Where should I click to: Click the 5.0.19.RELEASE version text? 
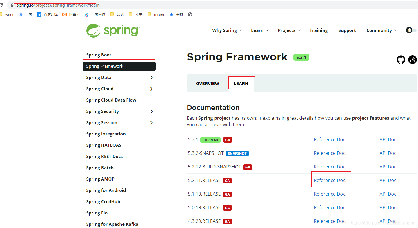click(x=204, y=207)
